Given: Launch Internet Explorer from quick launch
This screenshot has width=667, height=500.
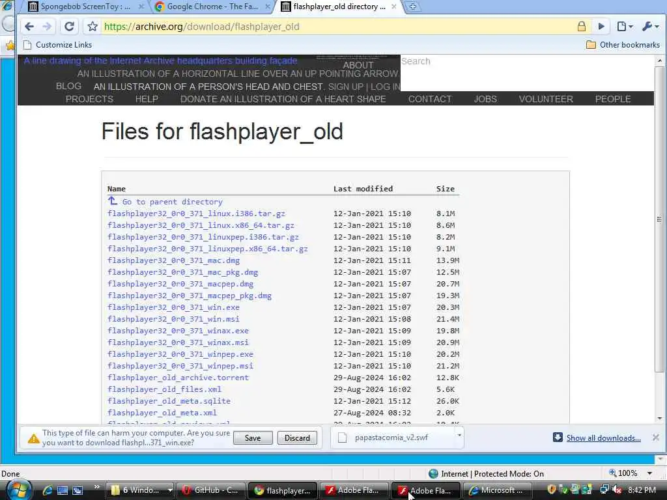Looking at the screenshot, I should (47, 490).
